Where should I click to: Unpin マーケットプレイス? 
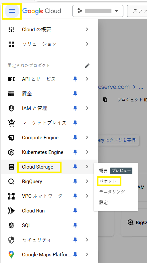[75, 123]
